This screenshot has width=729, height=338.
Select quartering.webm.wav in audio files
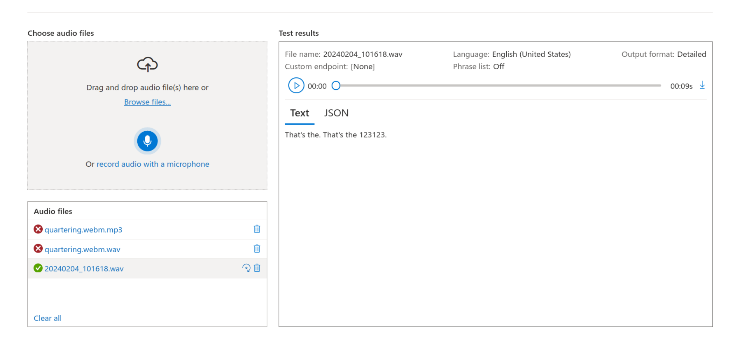(82, 249)
